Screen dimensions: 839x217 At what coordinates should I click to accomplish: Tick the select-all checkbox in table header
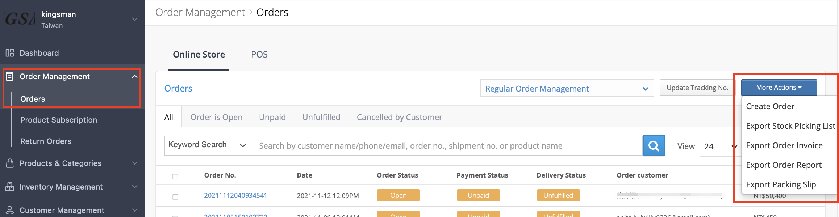pyautogui.click(x=175, y=176)
